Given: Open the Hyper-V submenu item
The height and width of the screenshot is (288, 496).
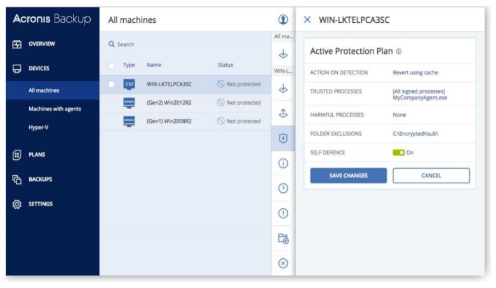Looking at the screenshot, I should [x=38, y=128].
